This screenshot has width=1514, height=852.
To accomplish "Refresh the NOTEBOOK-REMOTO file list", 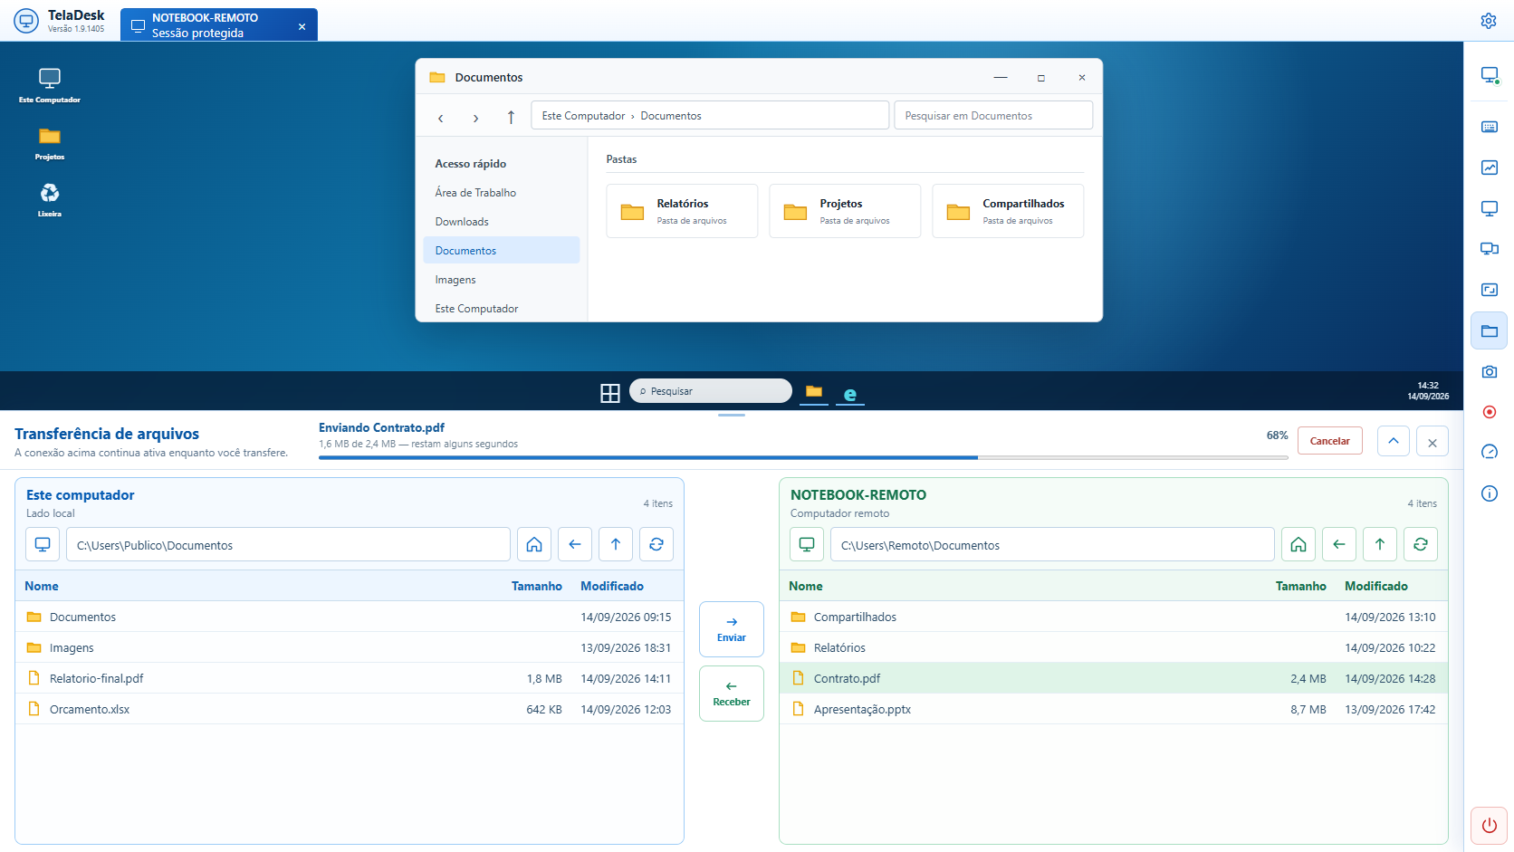I will [x=1420, y=544].
